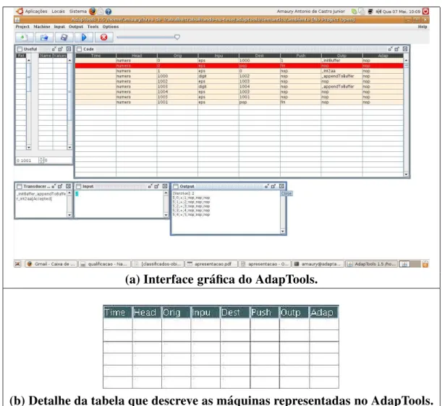The image size is (442, 406).
Task: Open Locais menu in top panel
Action: 58,12
